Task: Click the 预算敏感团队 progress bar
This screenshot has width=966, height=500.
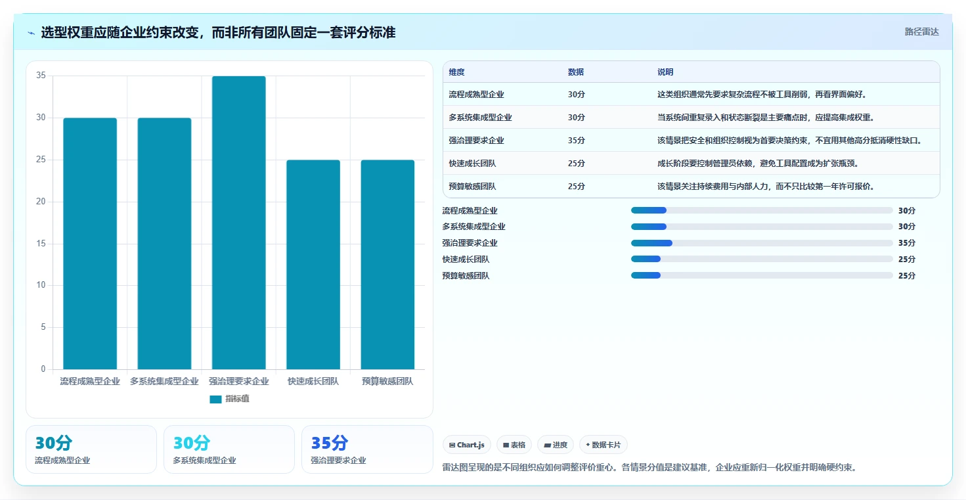Action: pyautogui.click(x=762, y=275)
